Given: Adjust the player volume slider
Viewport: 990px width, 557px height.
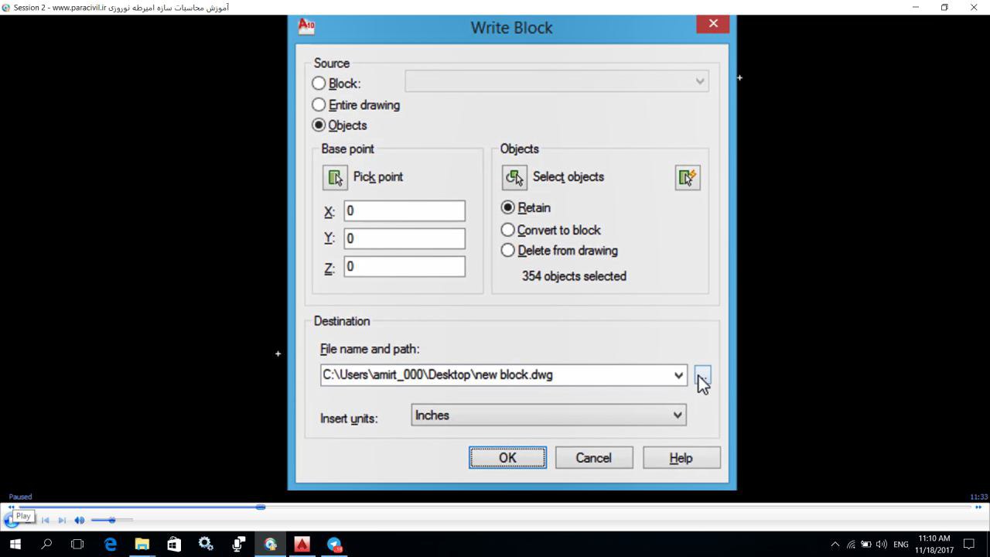Looking at the screenshot, I should (x=112, y=520).
